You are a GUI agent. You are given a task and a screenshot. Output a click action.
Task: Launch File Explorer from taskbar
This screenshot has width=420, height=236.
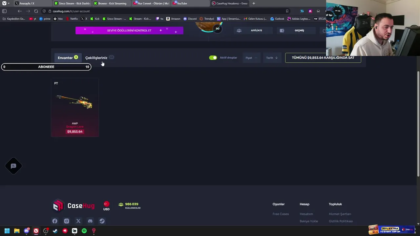[x=17, y=231]
